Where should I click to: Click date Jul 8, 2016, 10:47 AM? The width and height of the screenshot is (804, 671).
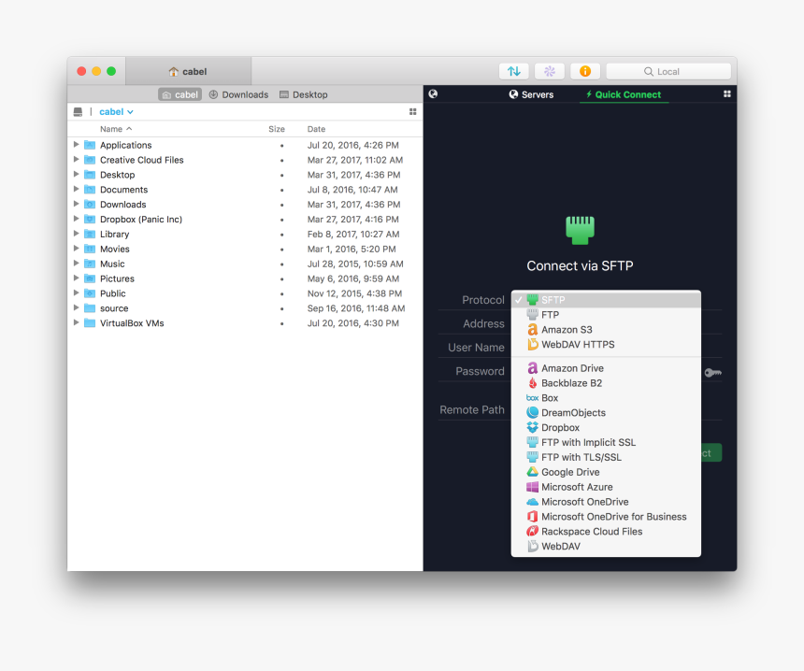(352, 190)
